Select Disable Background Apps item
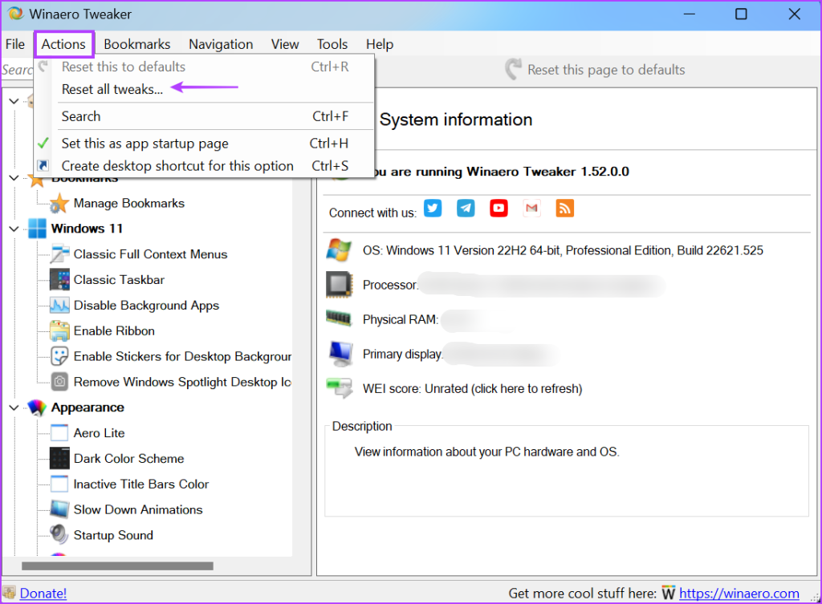 (146, 306)
